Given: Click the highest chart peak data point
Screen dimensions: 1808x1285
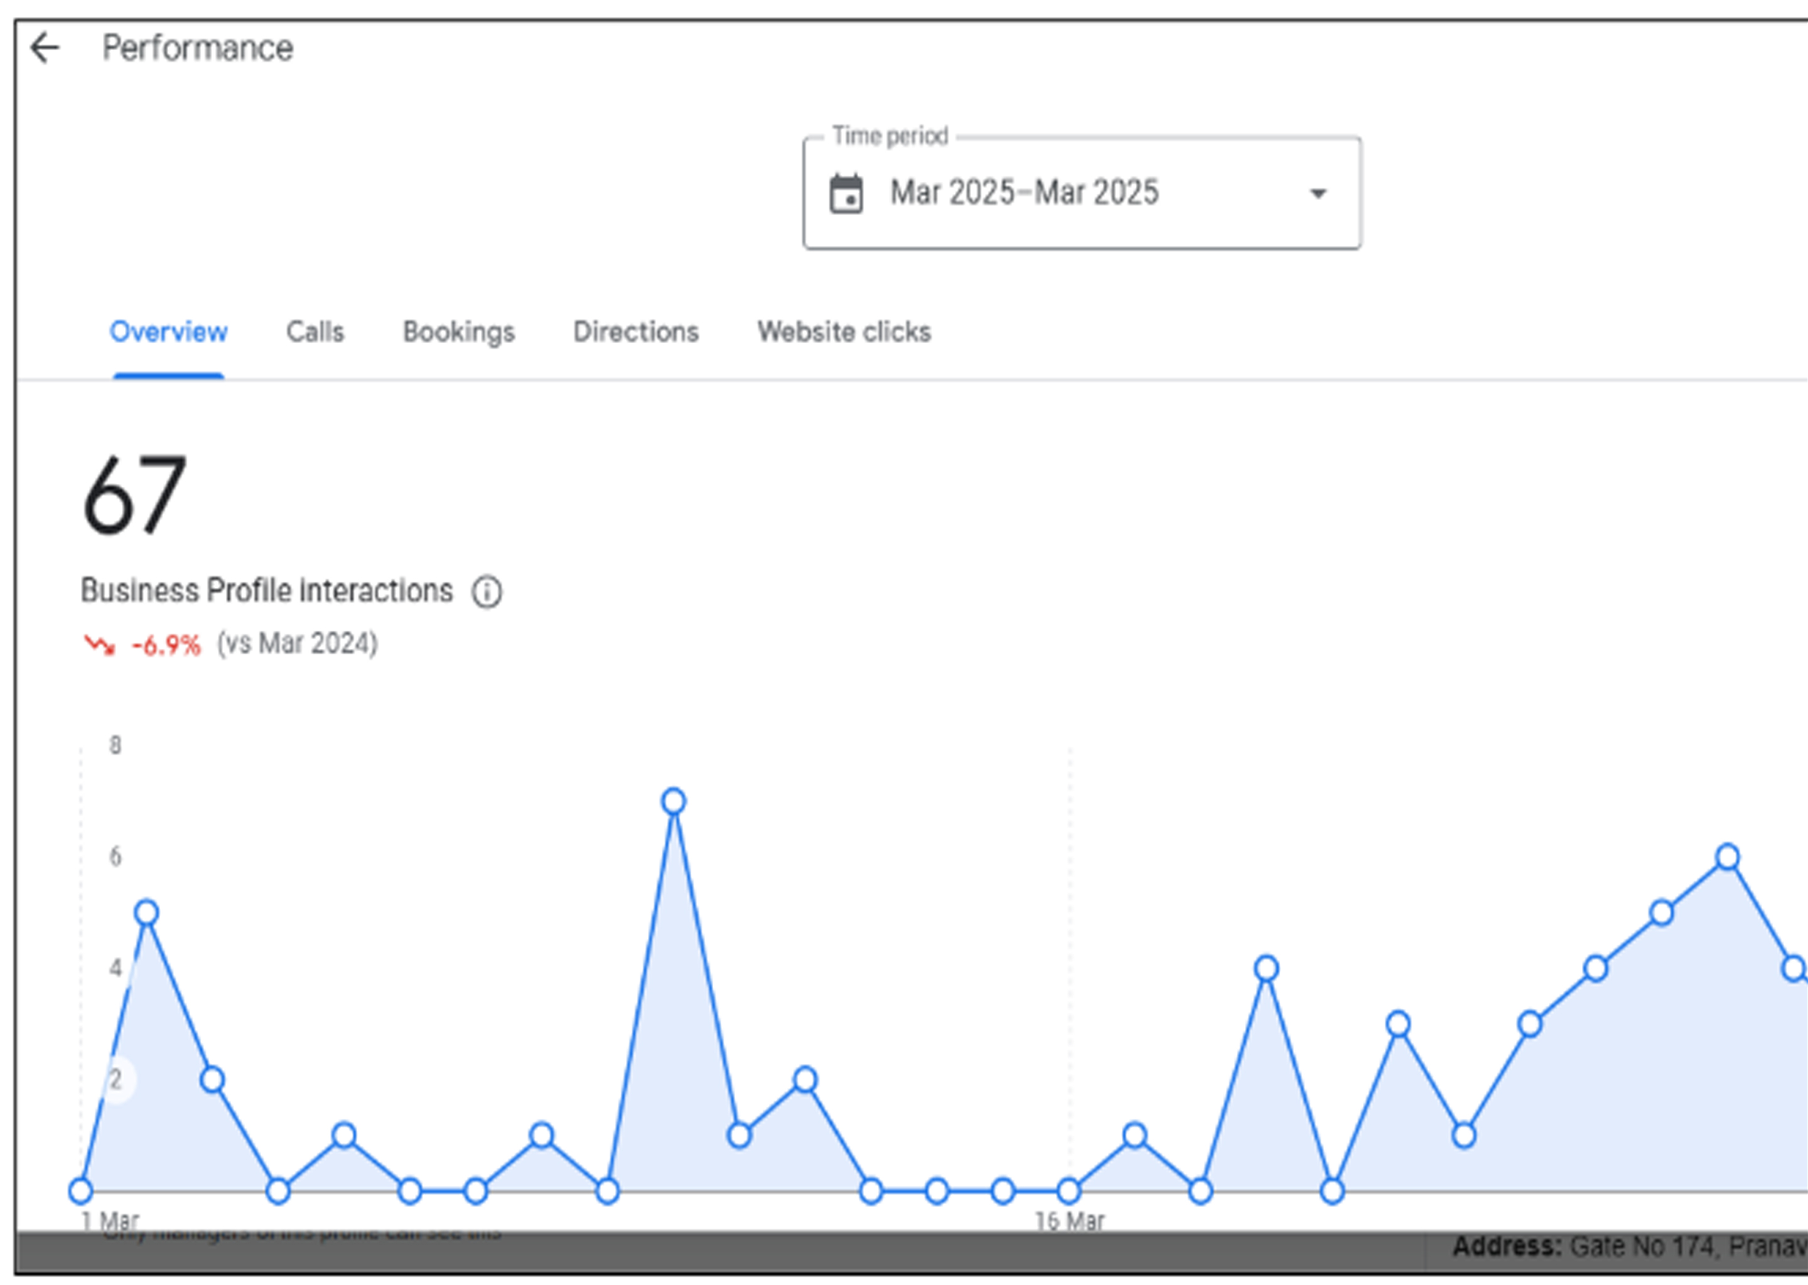Looking at the screenshot, I should pyautogui.click(x=674, y=801).
